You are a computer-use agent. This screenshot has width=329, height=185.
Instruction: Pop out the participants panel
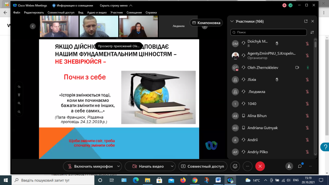[306, 21]
